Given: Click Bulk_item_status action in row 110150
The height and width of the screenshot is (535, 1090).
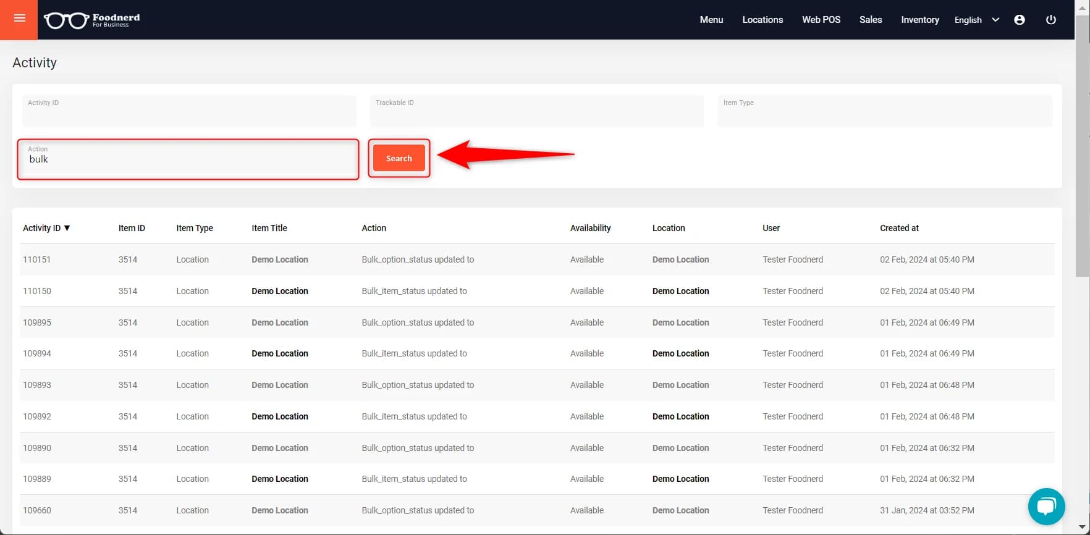Looking at the screenshot, I should coord(414,291).
